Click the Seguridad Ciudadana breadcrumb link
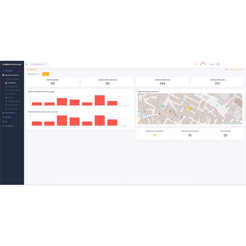Image resolution: width=246 pixels, height=246 pixels. coord(237,69)
